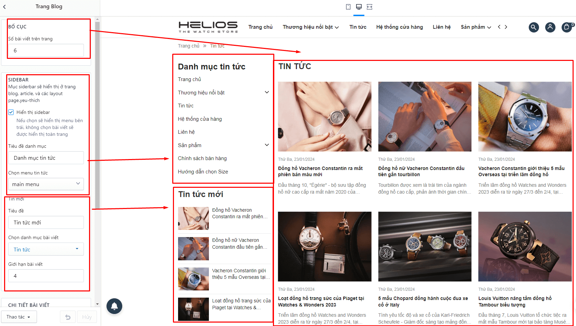Click Piaget thumbnail in Tin tức mới sidebar
The image size is (576, 326).
[193, 309]
